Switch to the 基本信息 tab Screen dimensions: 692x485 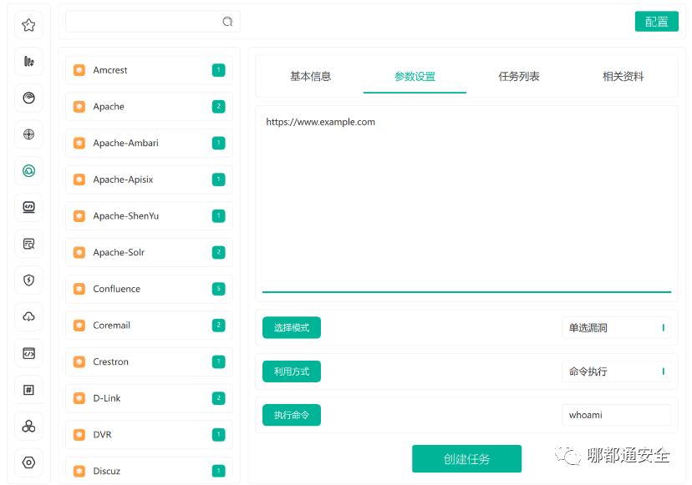(311, 77)
